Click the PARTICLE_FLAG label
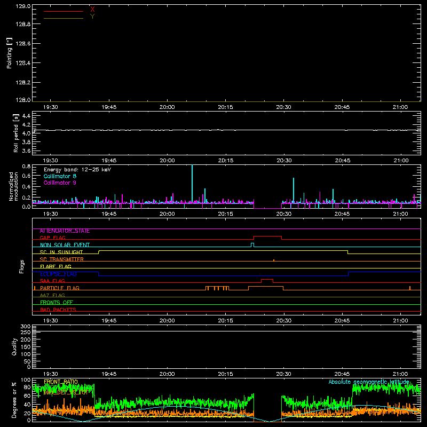This screenshot has width=427, height=427. tap(60, 288)
